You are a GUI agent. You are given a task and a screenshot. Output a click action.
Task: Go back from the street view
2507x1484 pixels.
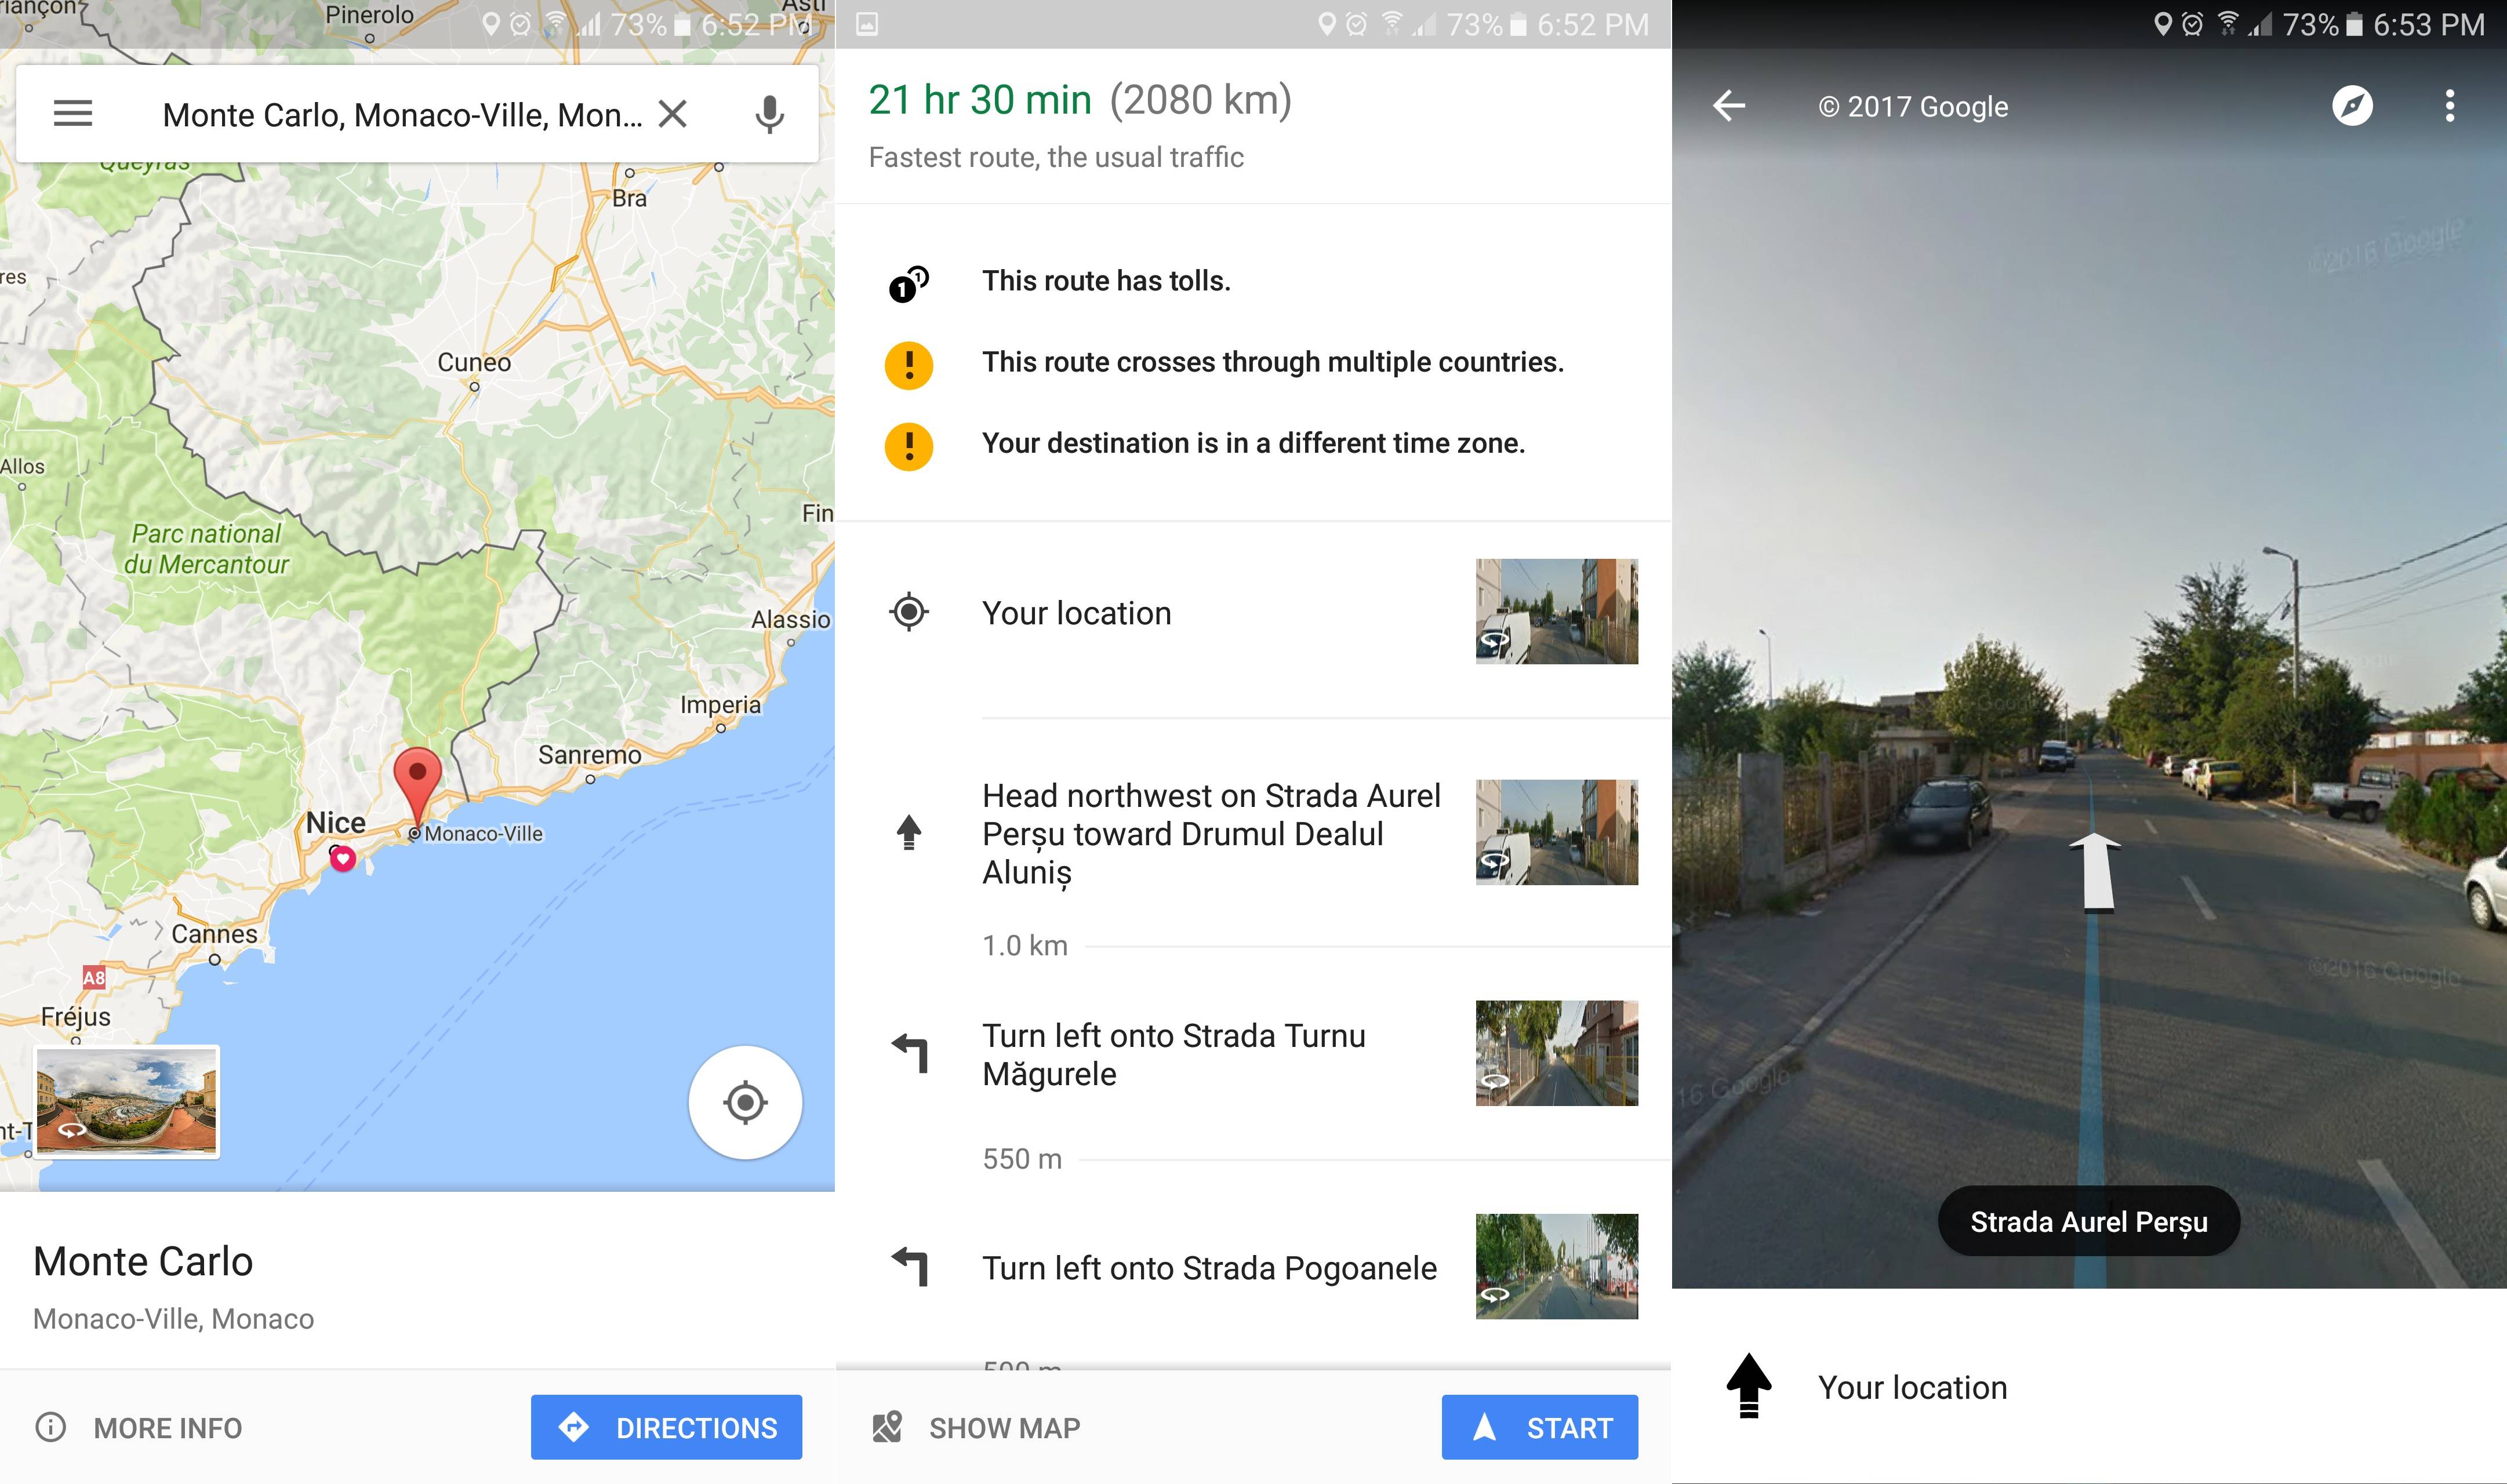[x=1728, y=106]
